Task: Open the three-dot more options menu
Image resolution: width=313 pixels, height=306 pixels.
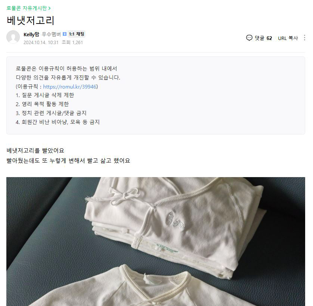Action: click(x=304, y=38)
